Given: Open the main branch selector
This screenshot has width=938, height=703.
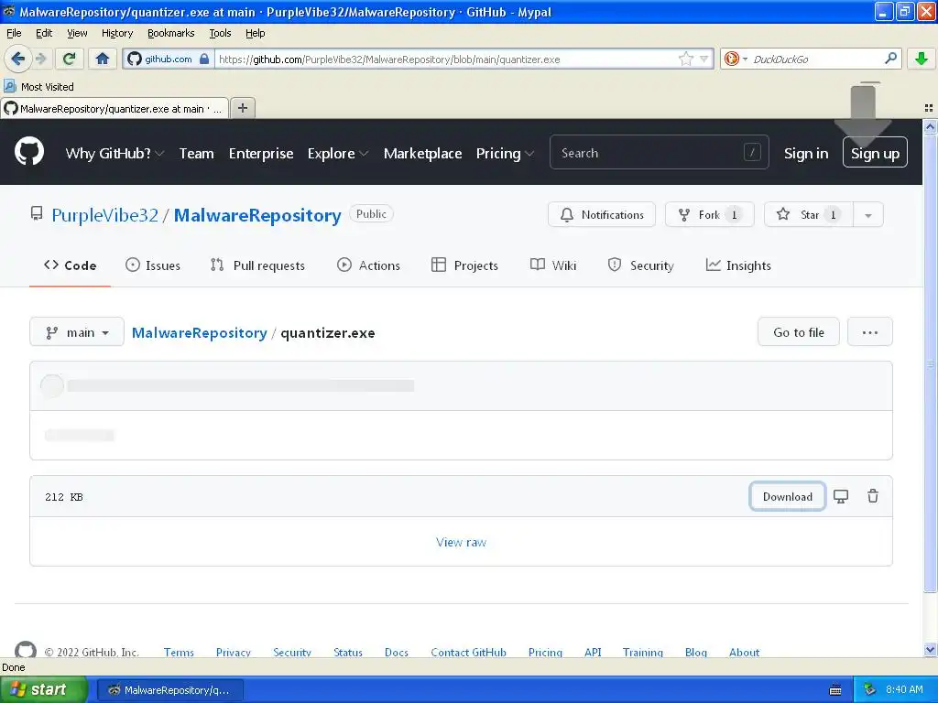Looking at the screenshot, I should (77, 332).
